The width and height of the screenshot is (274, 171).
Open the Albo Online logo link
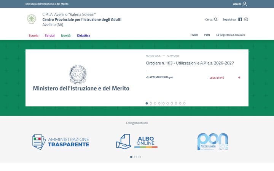pos(137,142)
